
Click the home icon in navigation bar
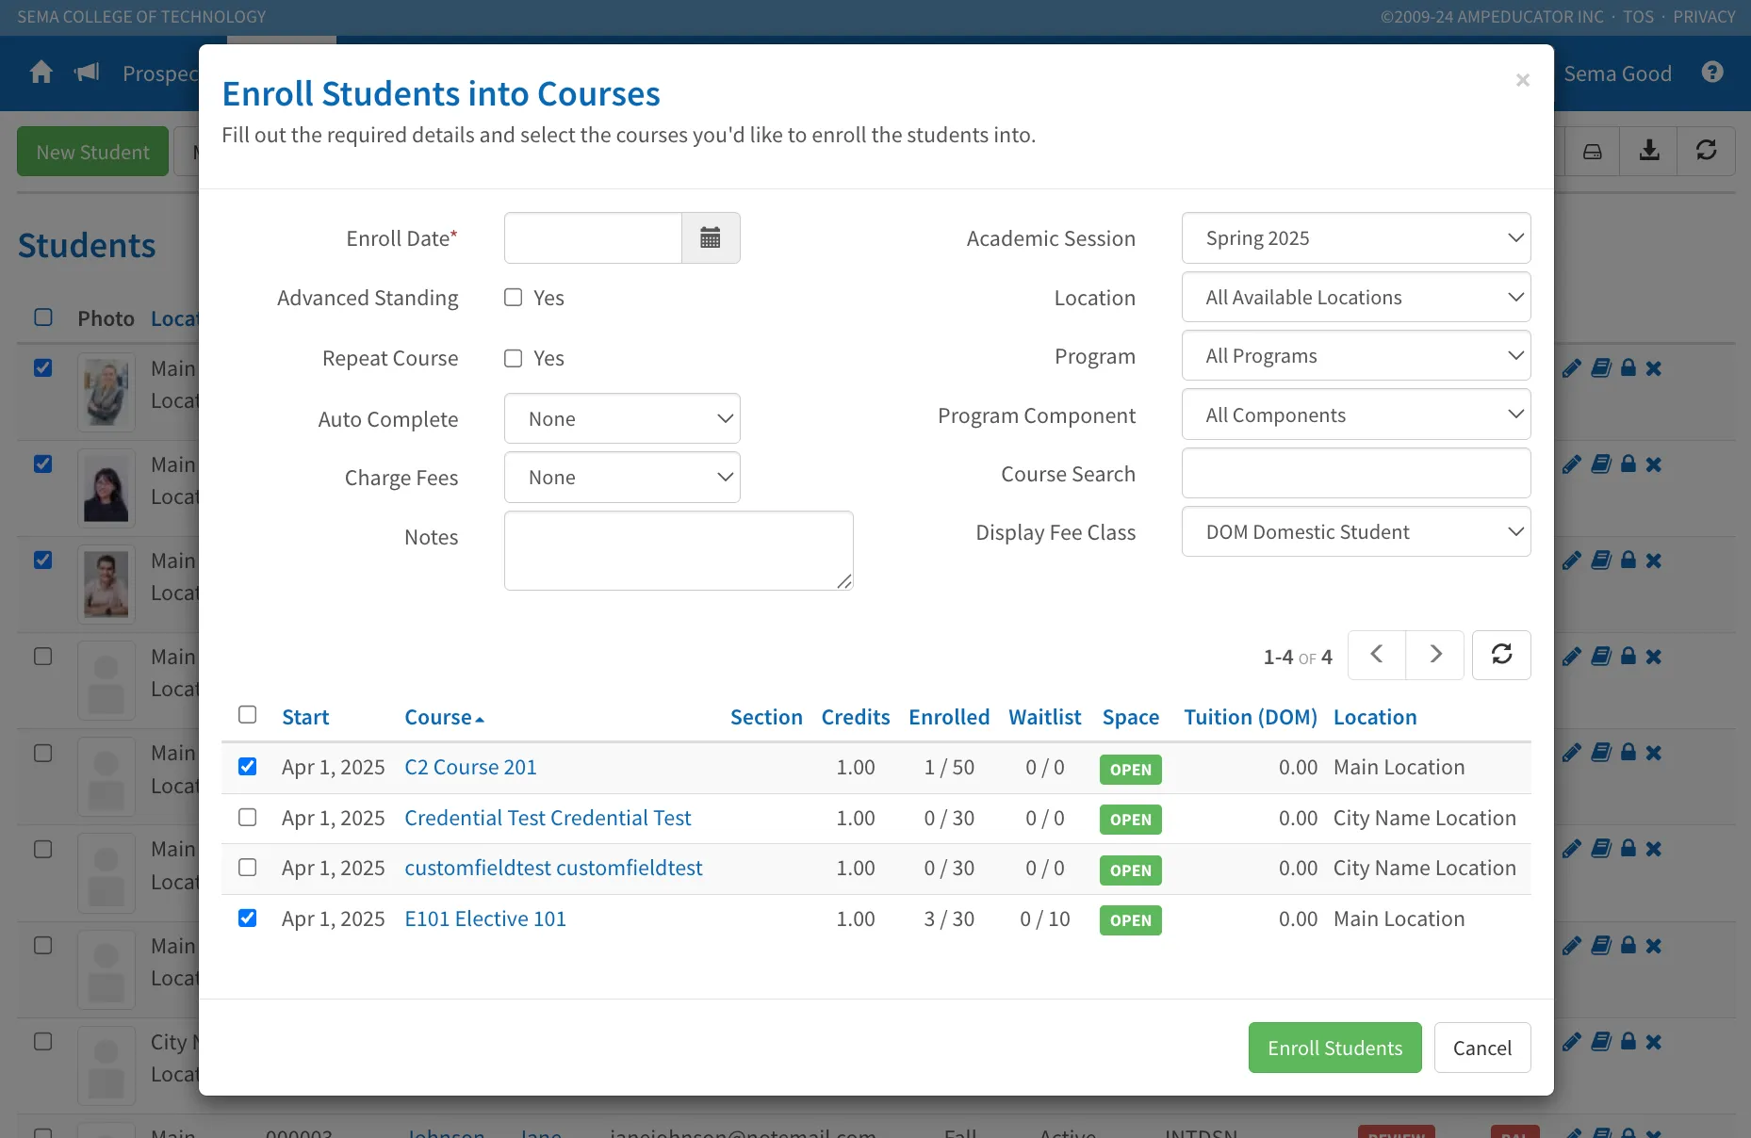pyautogui.click(x=41, y=73)
